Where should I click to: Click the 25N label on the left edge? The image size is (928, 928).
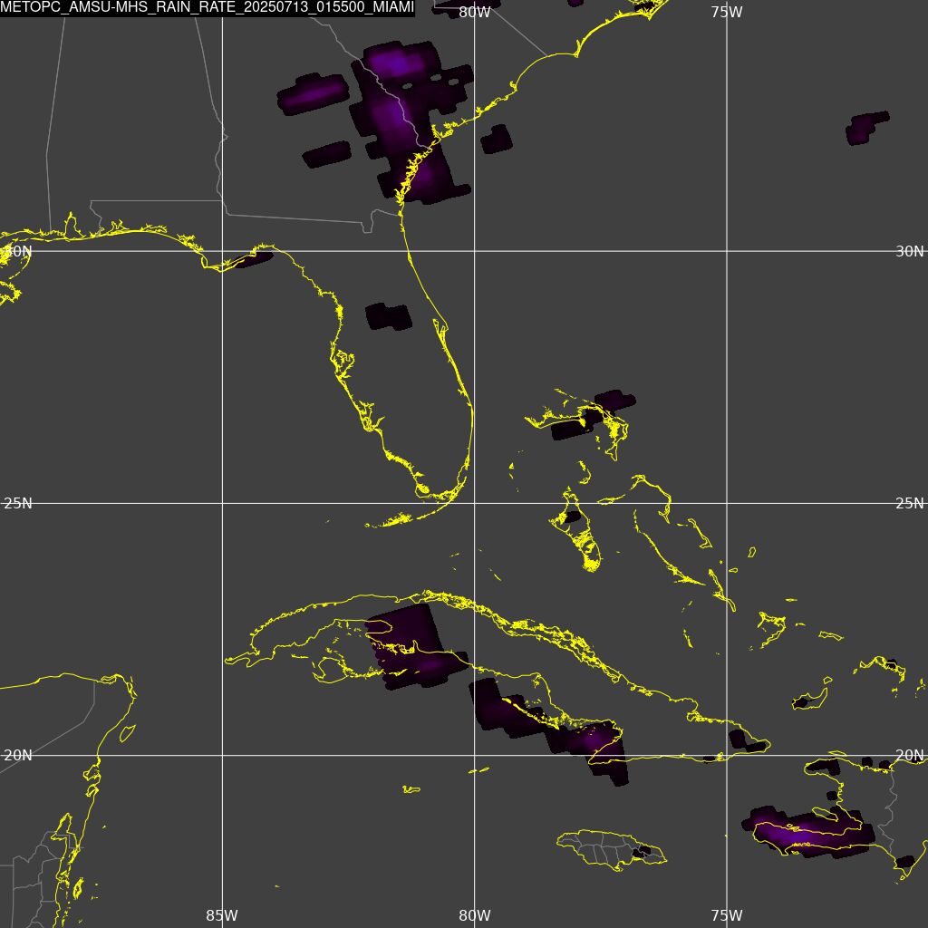(18, 504)
